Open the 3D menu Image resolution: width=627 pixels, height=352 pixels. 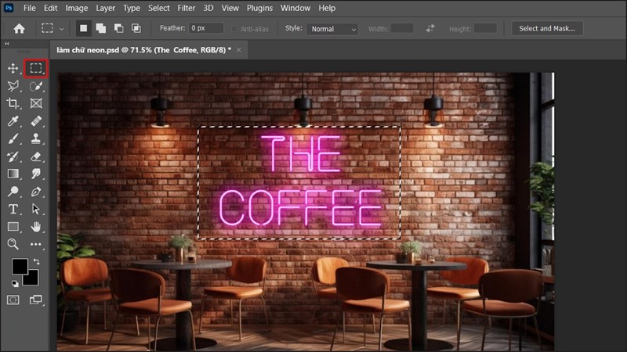point(208,8)
